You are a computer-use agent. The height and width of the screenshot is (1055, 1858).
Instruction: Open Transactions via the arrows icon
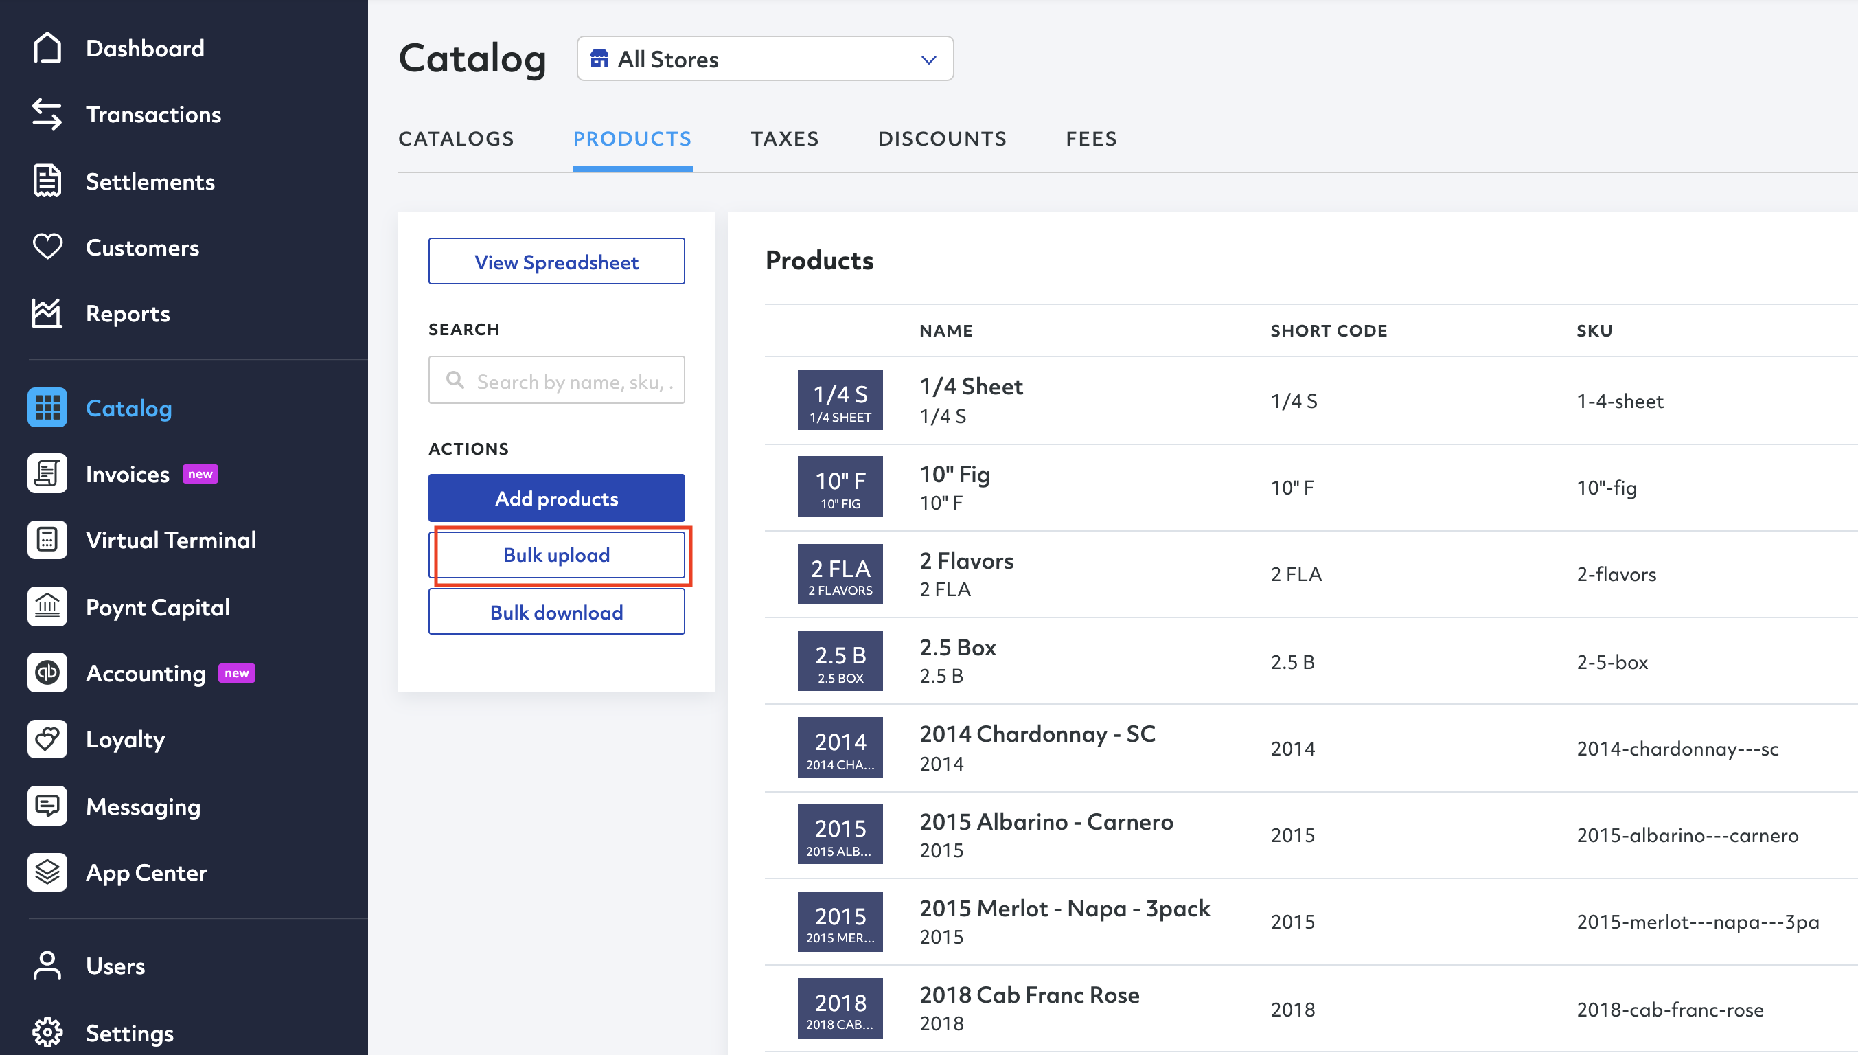[47, 115]
